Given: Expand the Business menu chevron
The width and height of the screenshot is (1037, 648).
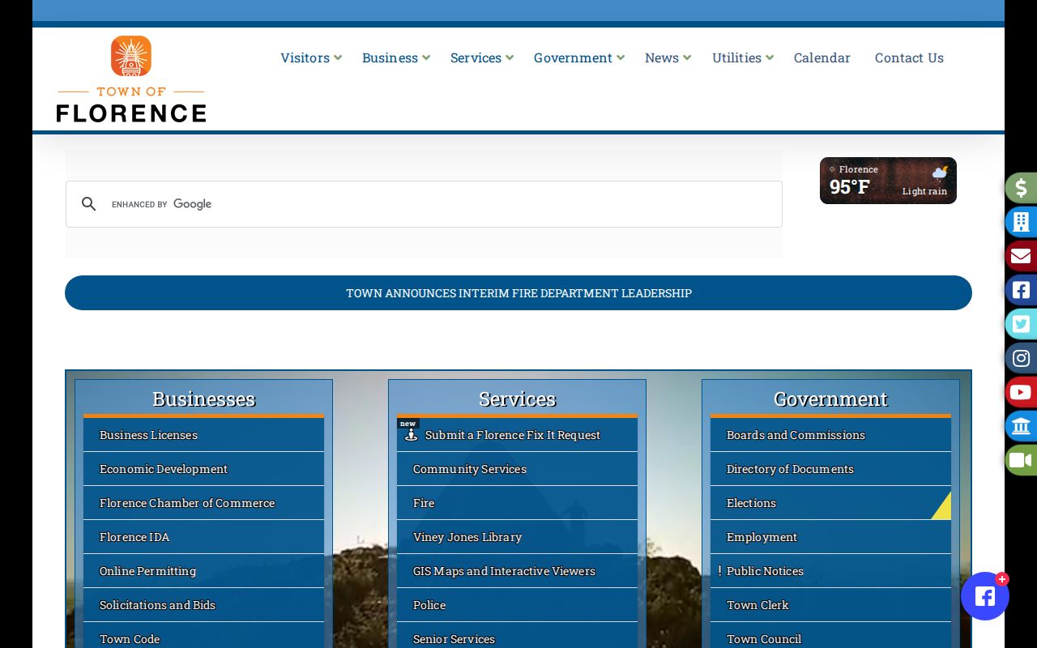Looking at the screenshot, I should click(x=426, y=58).
